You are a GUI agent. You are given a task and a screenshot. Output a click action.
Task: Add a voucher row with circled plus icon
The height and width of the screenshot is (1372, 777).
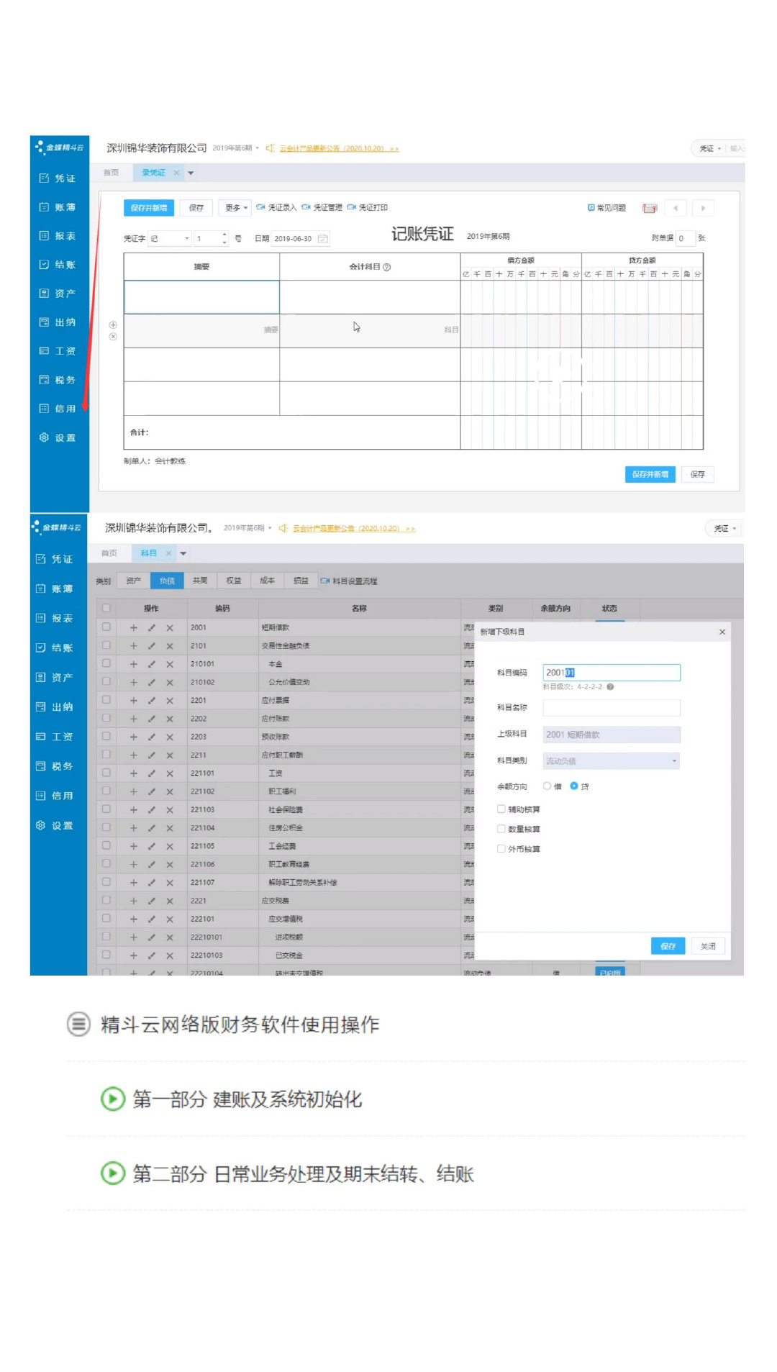pos(113,325)
